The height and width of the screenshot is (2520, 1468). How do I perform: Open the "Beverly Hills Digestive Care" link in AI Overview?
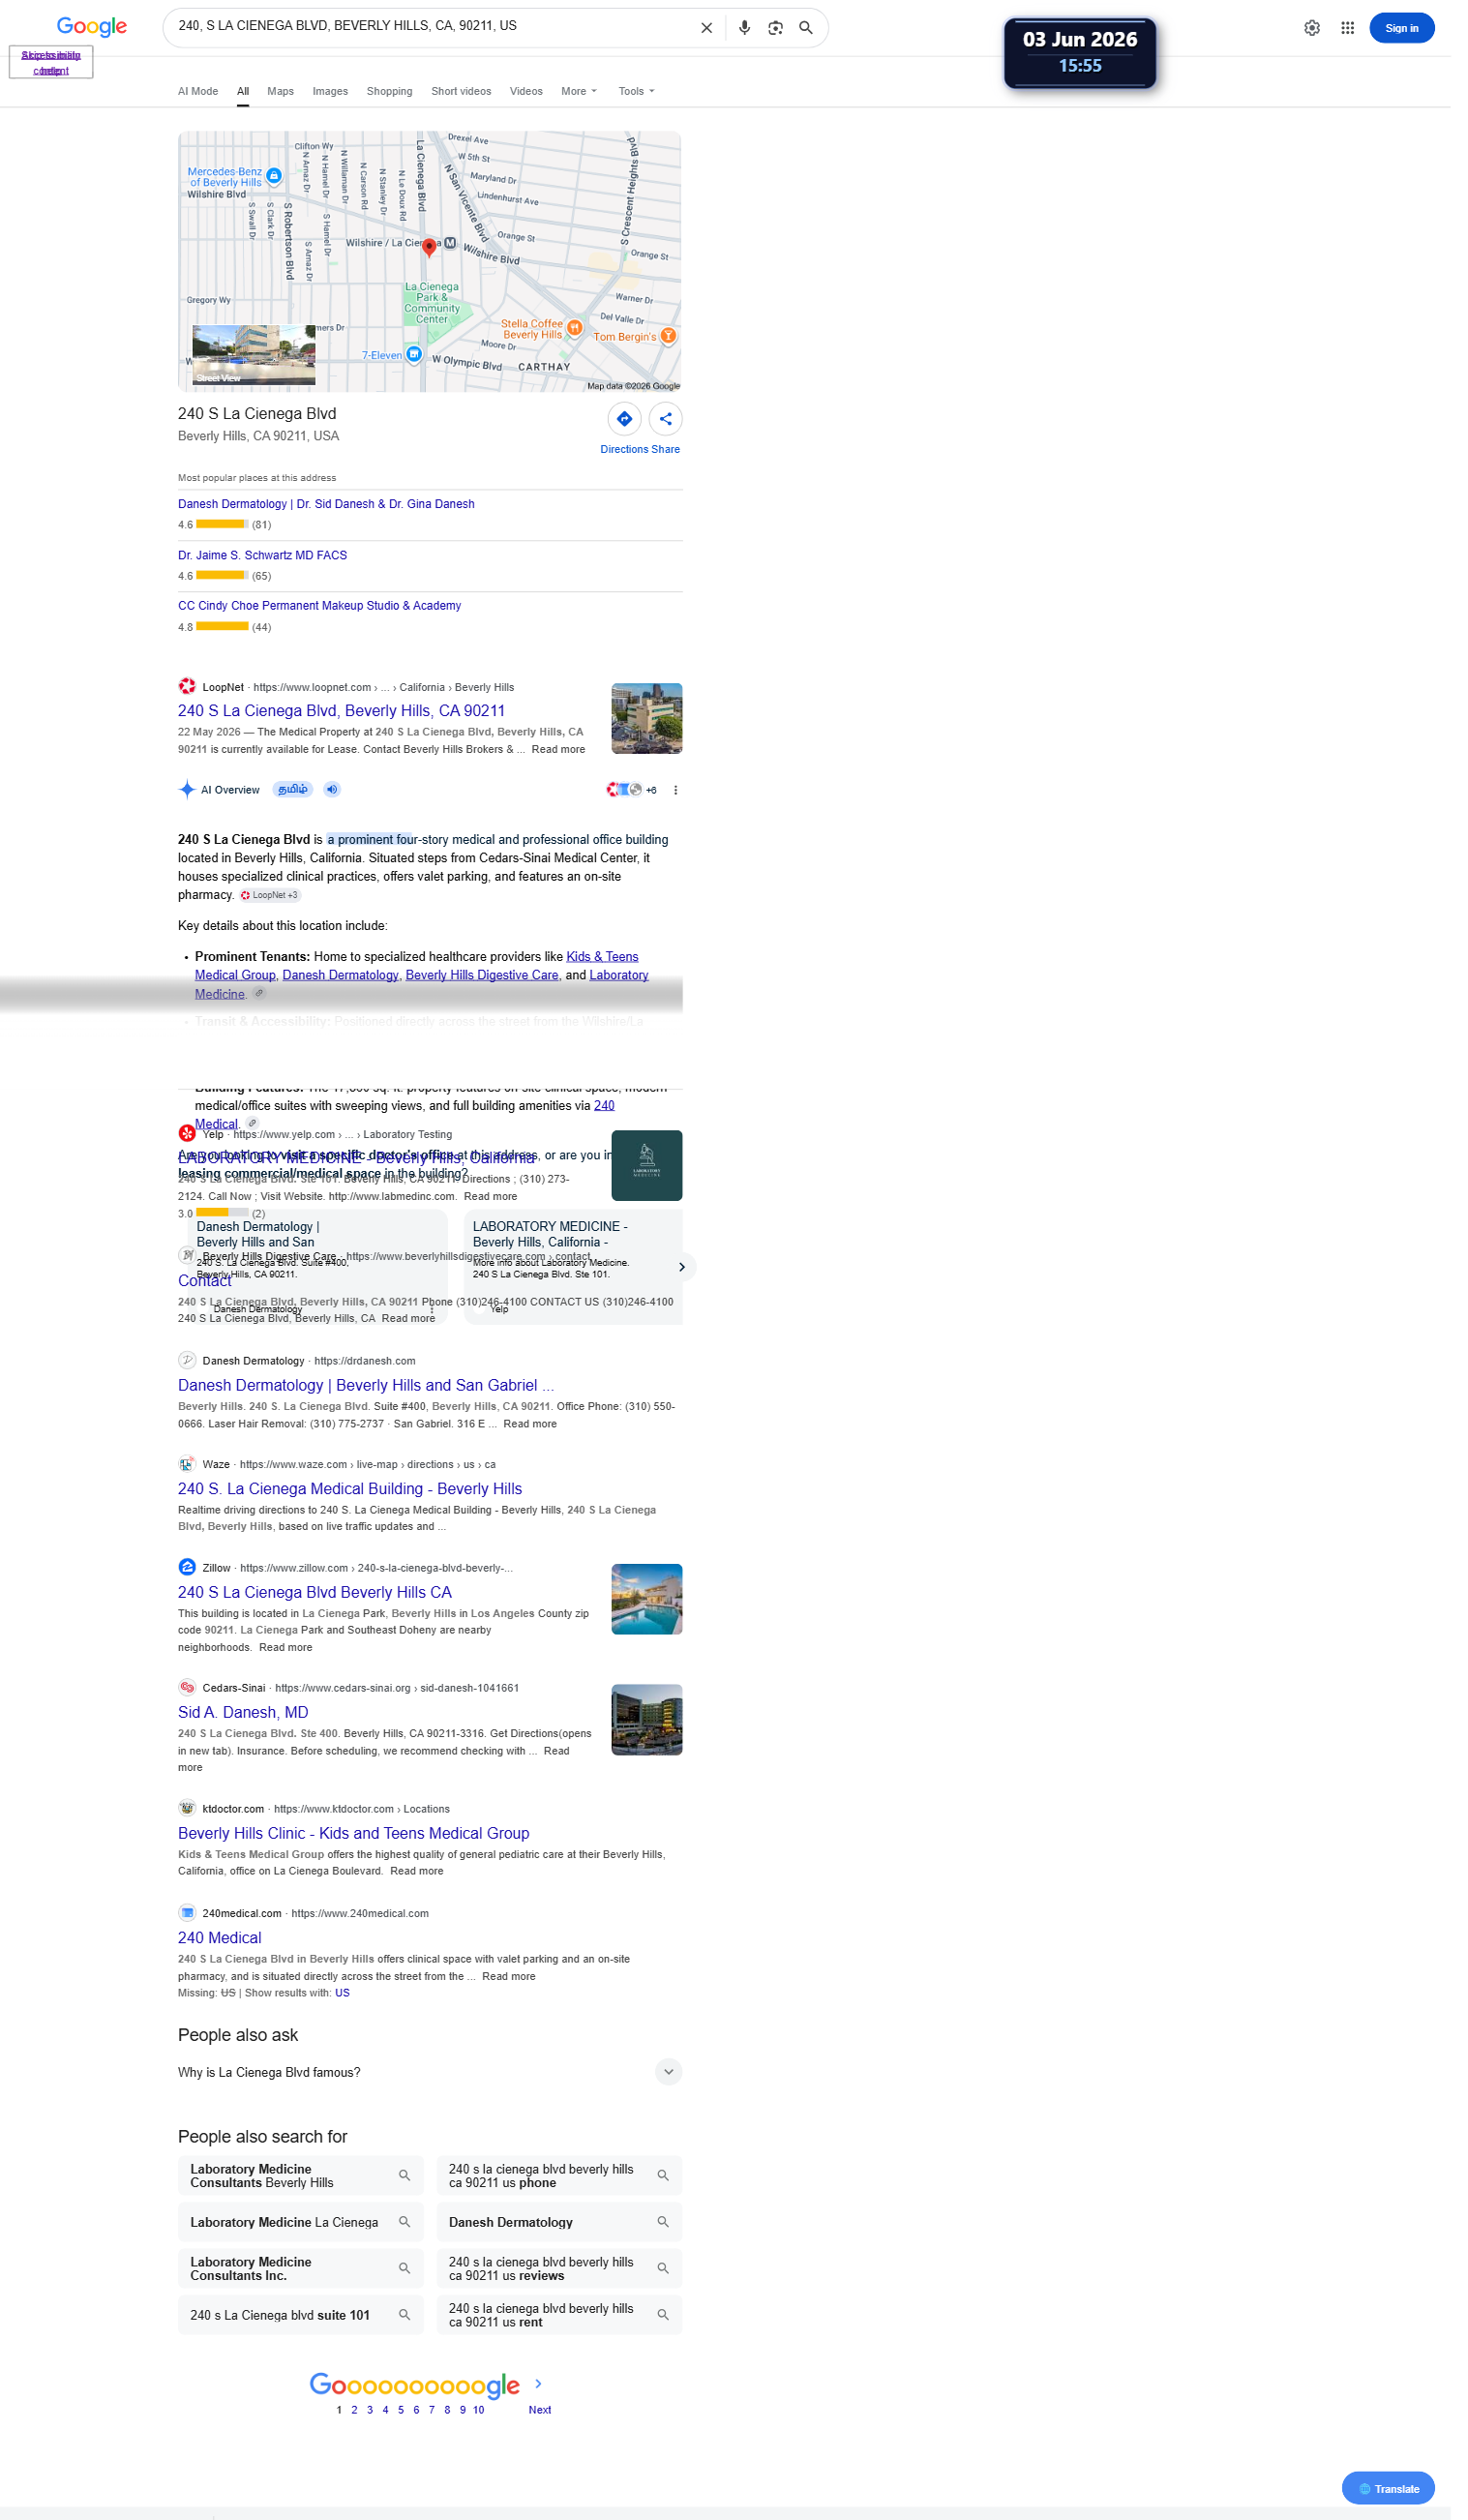click(482, 976)
